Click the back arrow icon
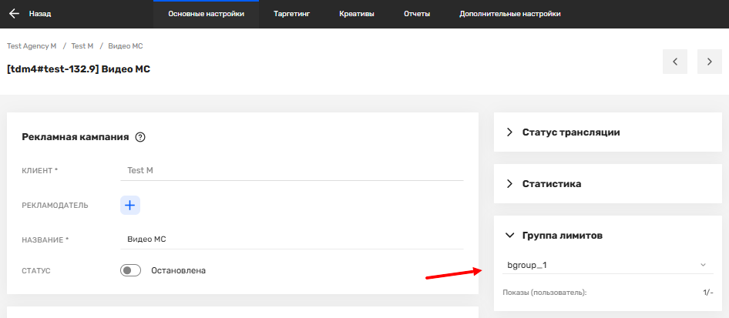729x318 pixels. click(x=15, y=14)
